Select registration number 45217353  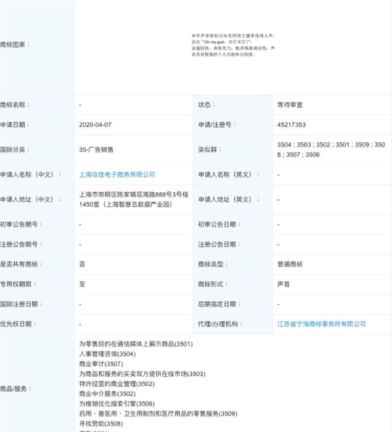click(x=291, y=125)
